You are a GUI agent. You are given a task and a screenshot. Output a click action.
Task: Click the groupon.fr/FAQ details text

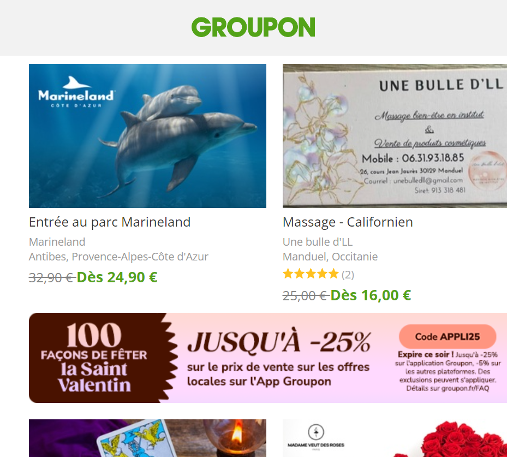[448, 388]
